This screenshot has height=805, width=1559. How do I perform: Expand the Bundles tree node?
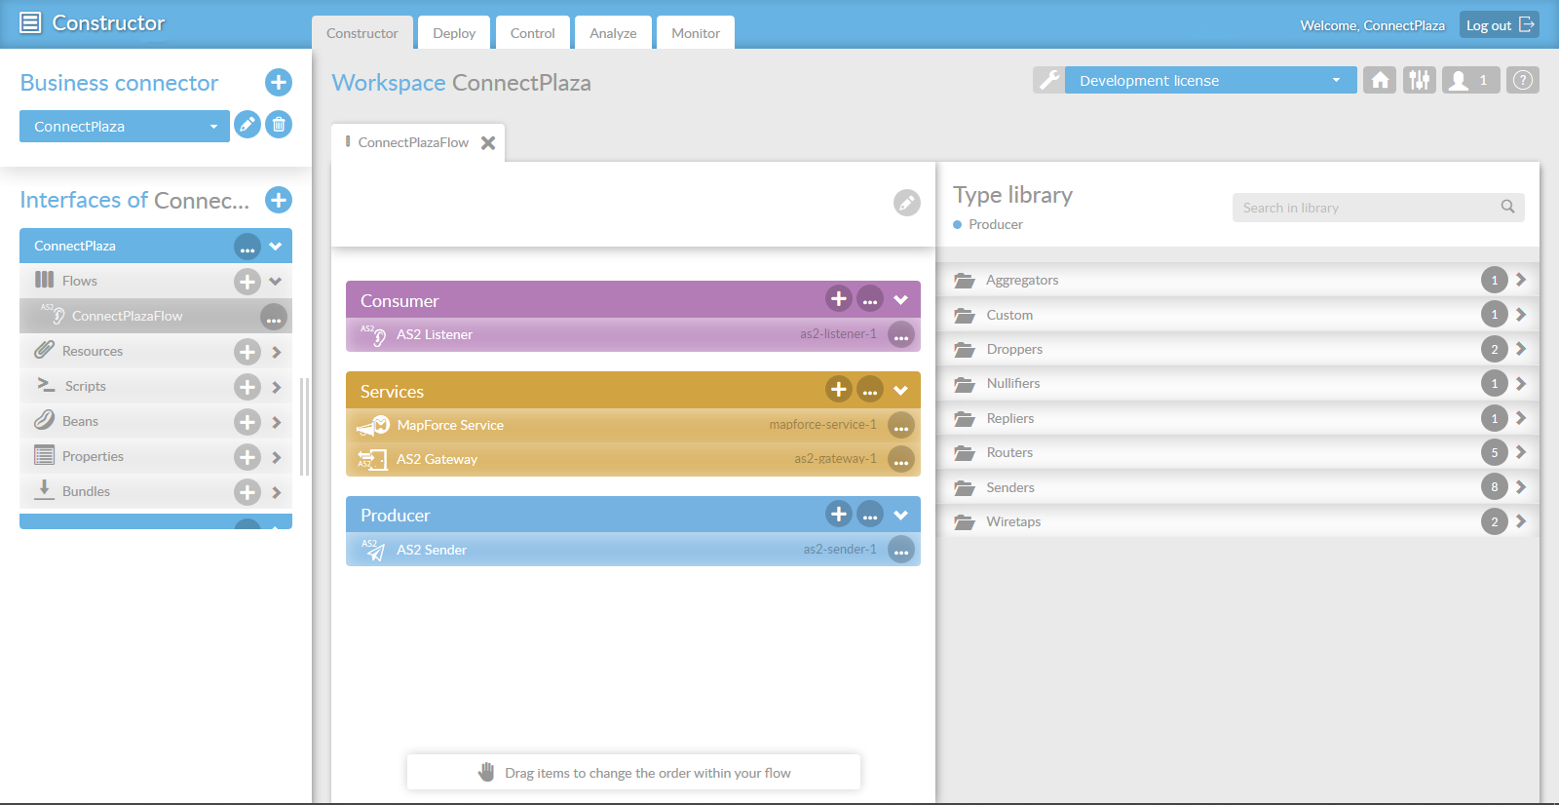tap(277, 492)
